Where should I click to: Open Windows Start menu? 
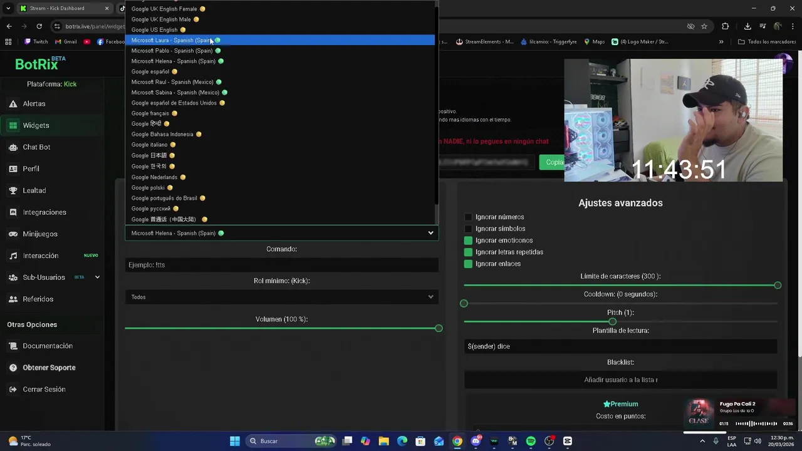(235, 441)
